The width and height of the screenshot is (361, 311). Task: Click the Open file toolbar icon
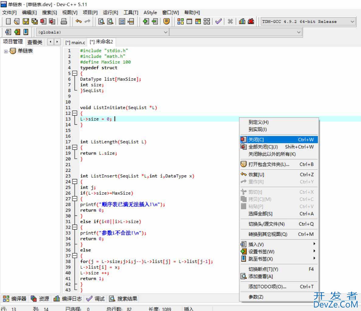17,21
